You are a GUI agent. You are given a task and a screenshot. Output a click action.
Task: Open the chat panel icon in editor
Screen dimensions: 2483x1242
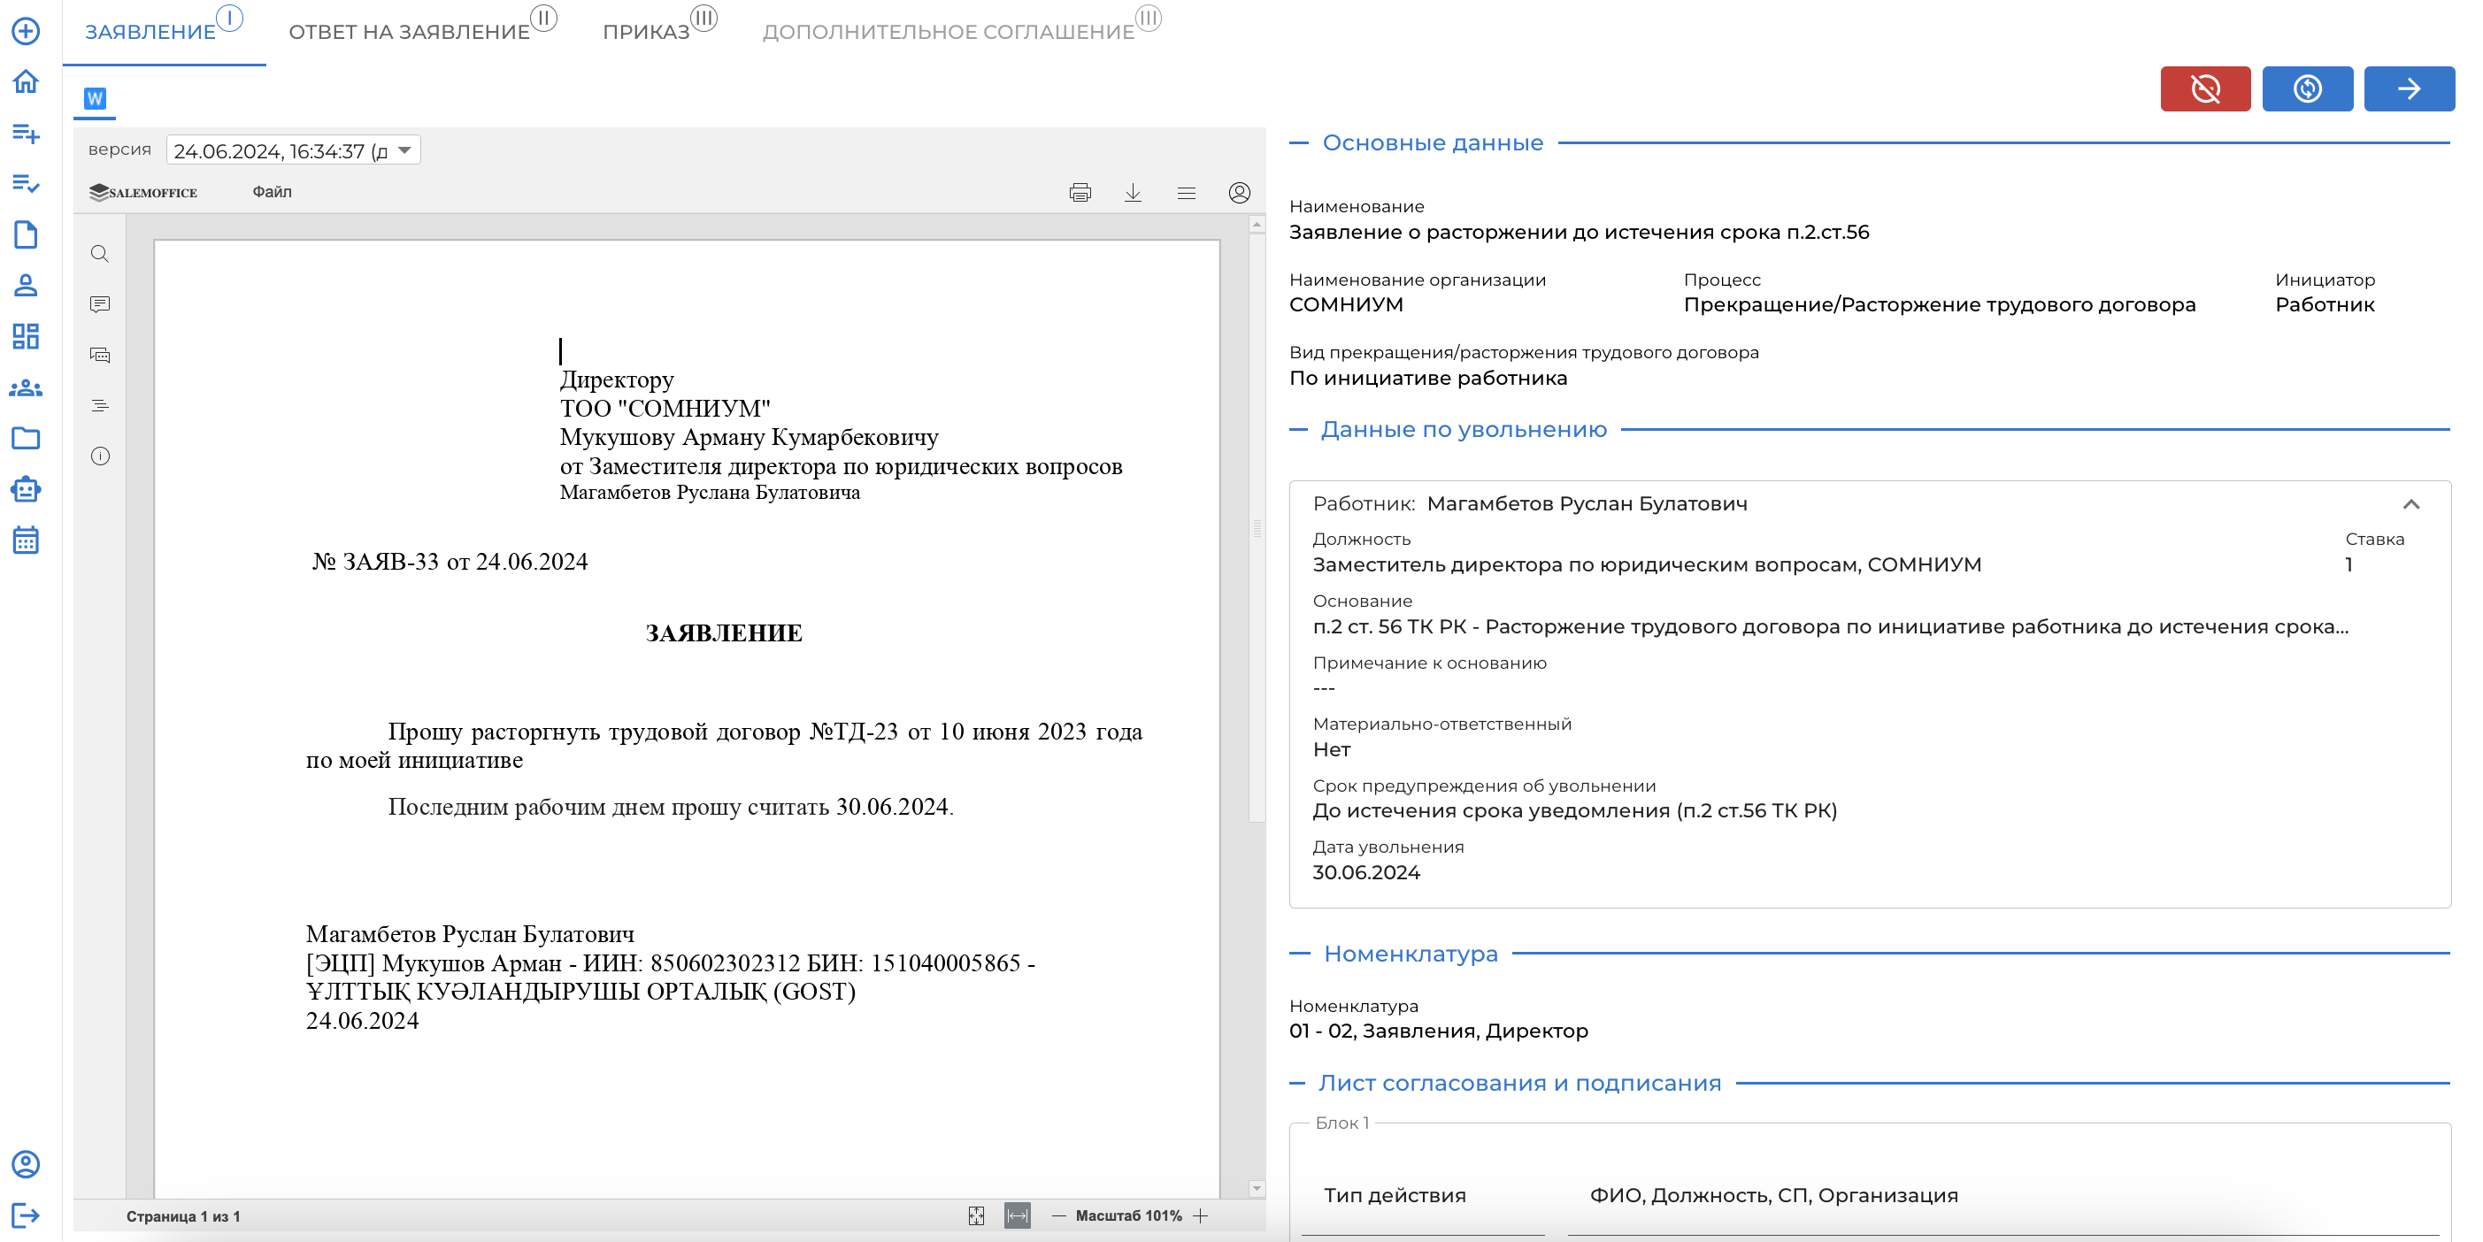click(99, 355)
